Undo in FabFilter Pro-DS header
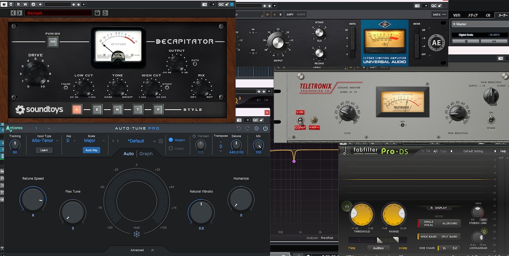 click(x=421, y=151)
